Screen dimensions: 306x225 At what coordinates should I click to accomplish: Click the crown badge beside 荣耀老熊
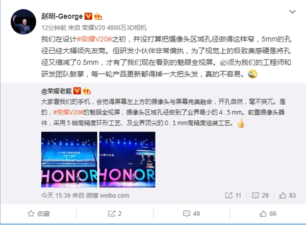[87, 91]
